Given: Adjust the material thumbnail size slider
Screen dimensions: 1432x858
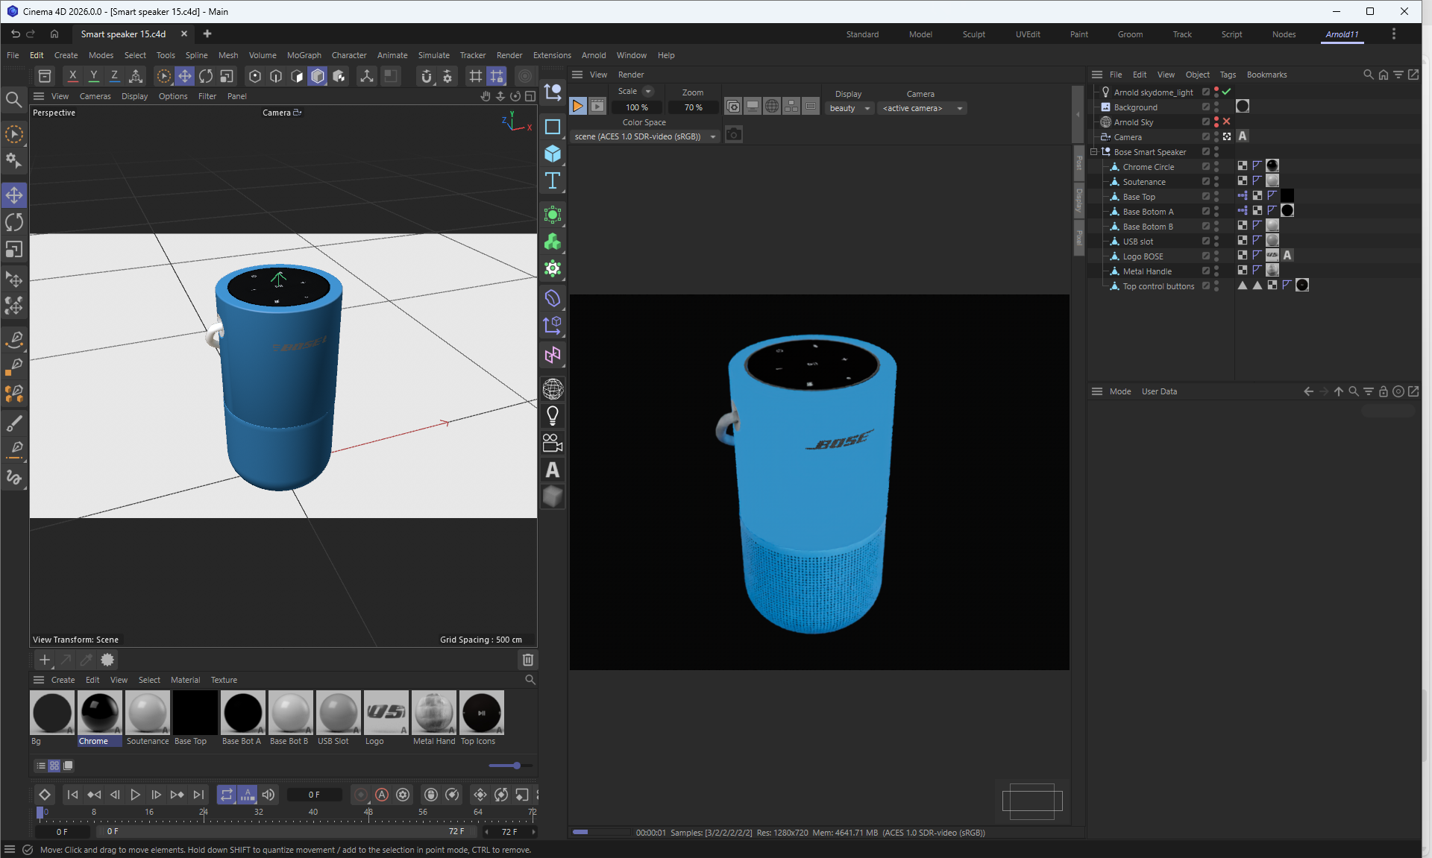Looking at the screenshot, I should [516, 766].
